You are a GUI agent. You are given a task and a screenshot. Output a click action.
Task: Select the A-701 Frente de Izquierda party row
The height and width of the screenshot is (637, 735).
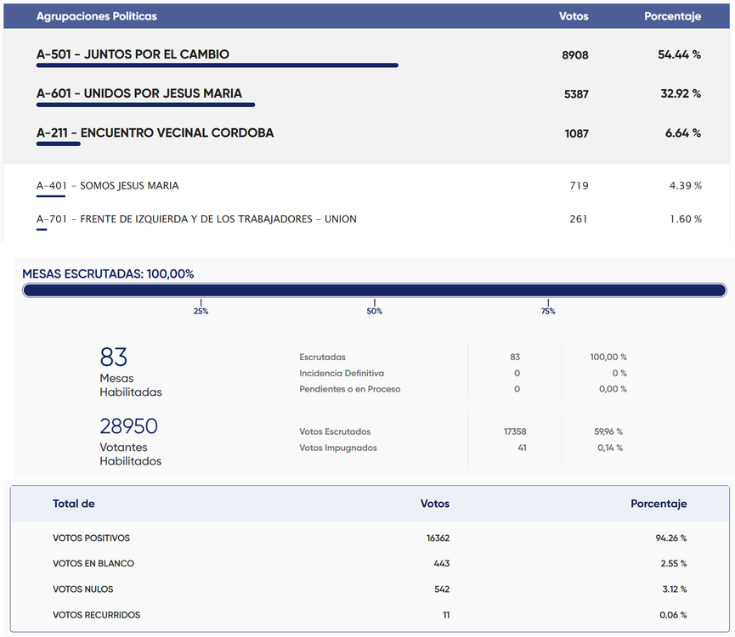coord(196,219)
